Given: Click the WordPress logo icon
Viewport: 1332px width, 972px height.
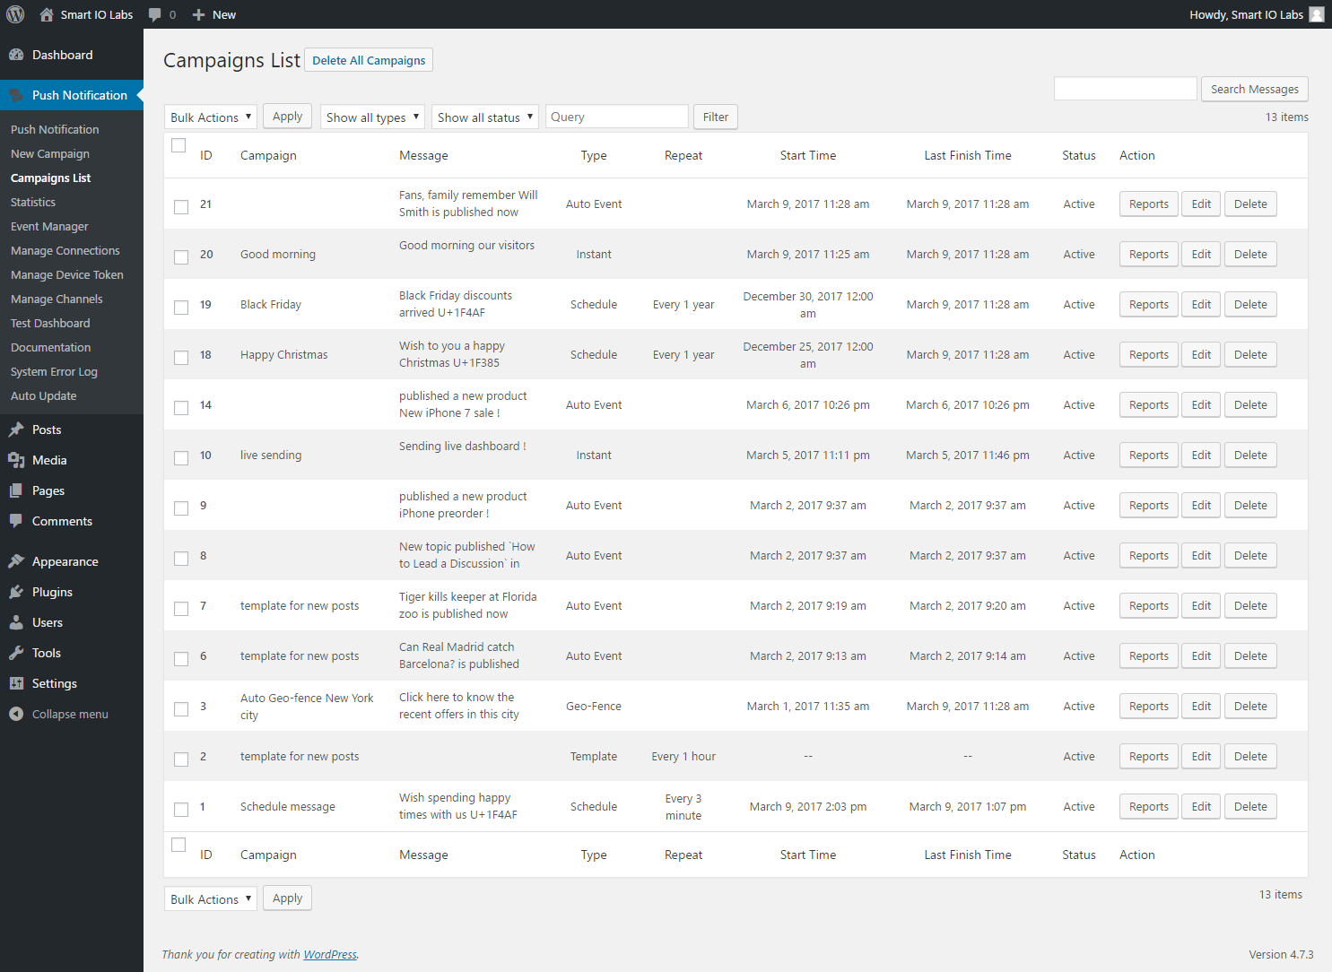Looking at the screenshot, I should pyautogui.click(x=15, y=14).
